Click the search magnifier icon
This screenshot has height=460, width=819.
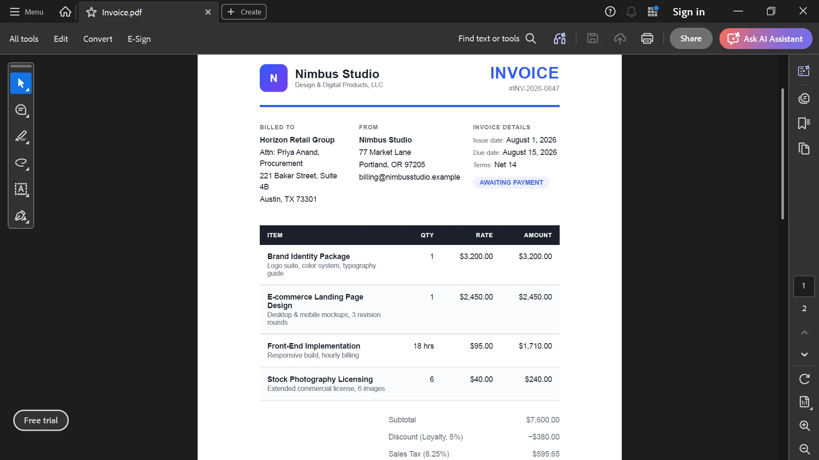point(531,38)
